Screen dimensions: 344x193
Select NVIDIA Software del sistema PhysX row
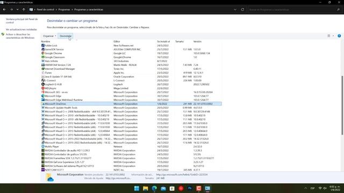coord(131,166)
